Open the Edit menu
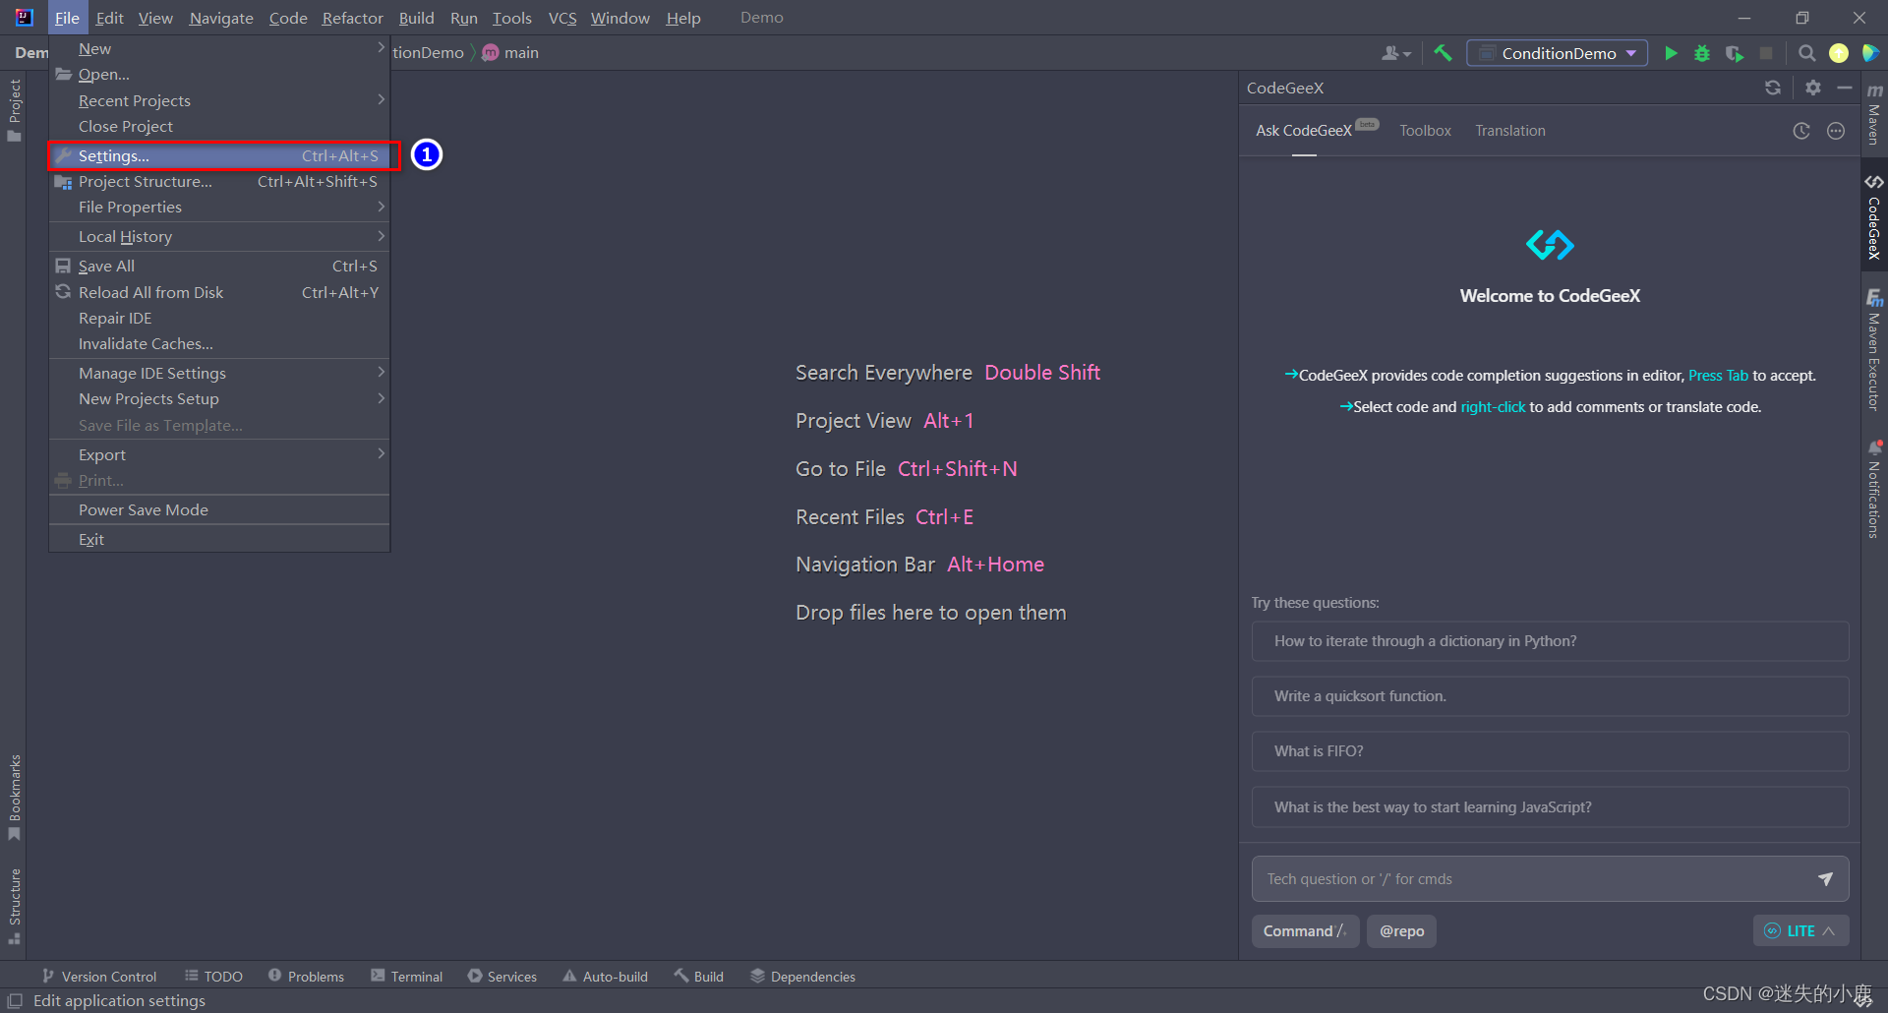This screenshot has width=1888, height=1013. [109, 18]
